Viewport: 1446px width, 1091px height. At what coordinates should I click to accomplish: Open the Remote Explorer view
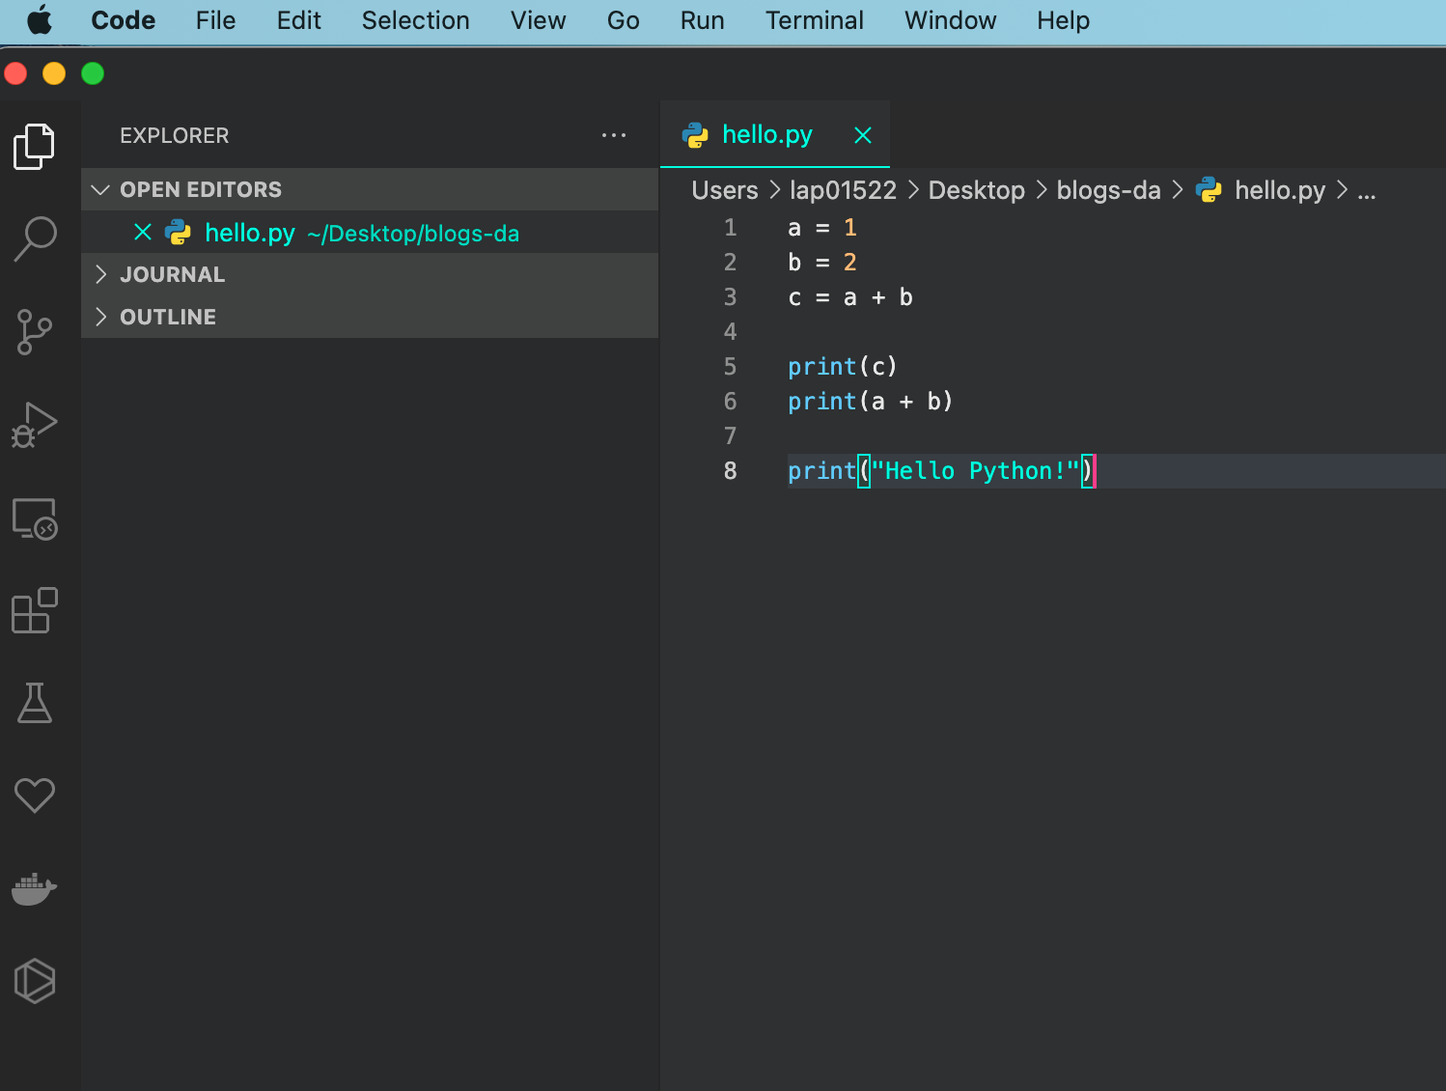[x=35, y=518]
